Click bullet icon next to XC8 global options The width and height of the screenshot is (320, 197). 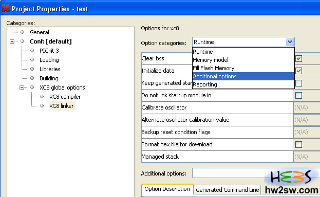(32, 87)
